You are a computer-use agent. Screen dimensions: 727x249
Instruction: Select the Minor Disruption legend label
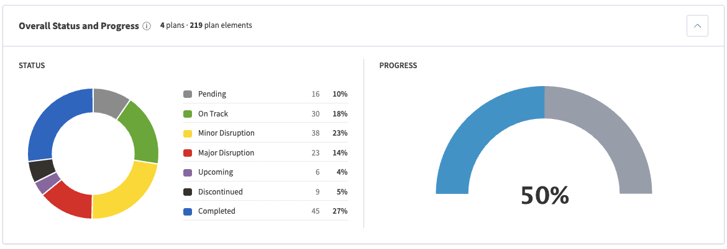[226, 133]
